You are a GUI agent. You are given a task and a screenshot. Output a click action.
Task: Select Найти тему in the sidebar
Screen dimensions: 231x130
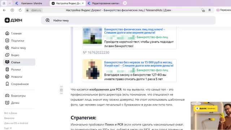(x=19, y=48)
